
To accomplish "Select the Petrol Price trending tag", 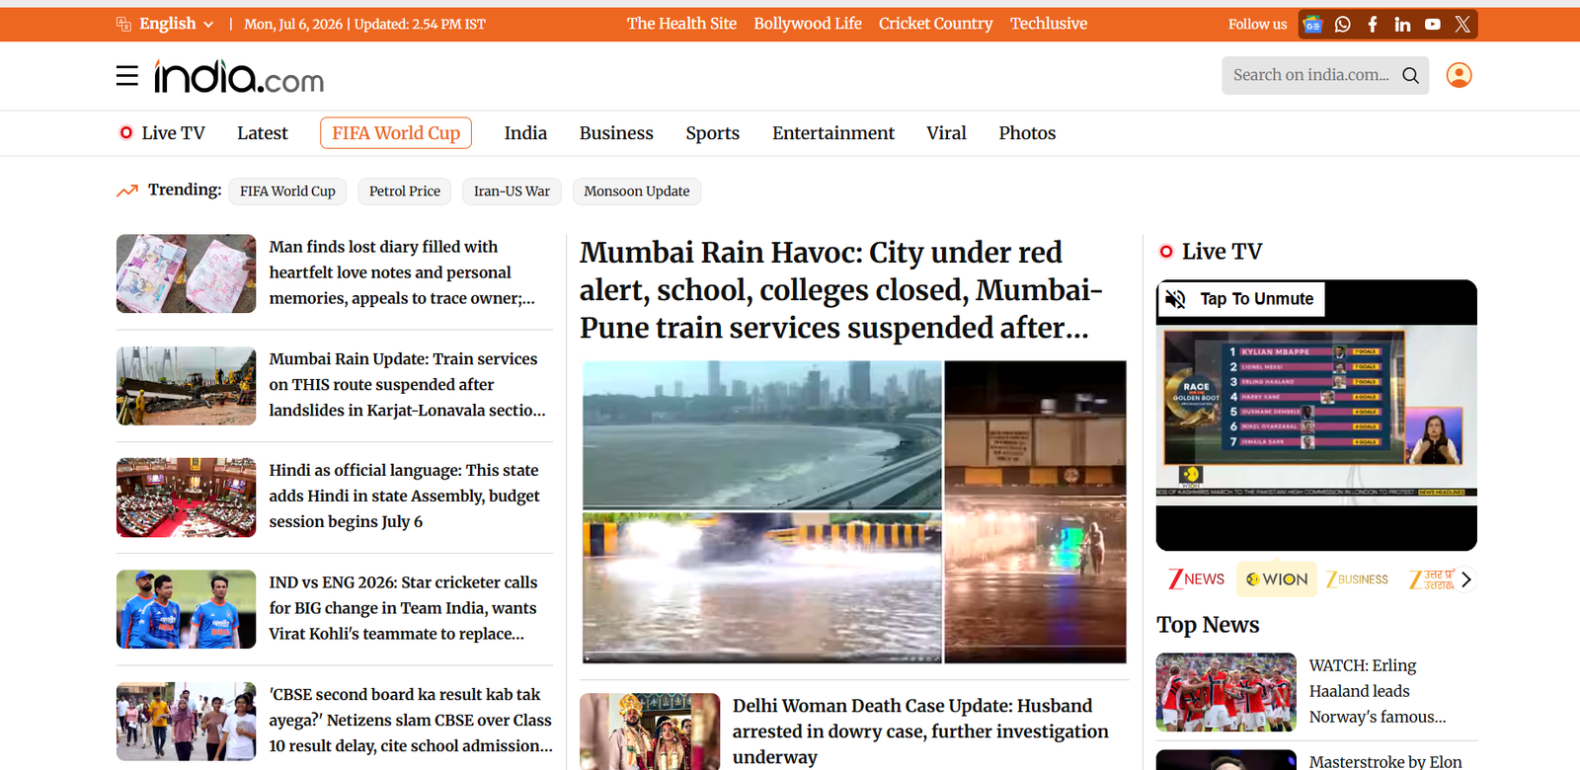I will click(x=405, y=192).
